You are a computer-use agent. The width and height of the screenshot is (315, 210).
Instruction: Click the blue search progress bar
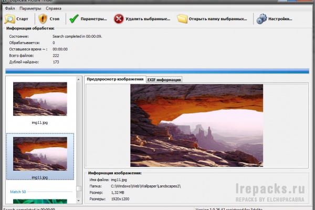(157, 71)
